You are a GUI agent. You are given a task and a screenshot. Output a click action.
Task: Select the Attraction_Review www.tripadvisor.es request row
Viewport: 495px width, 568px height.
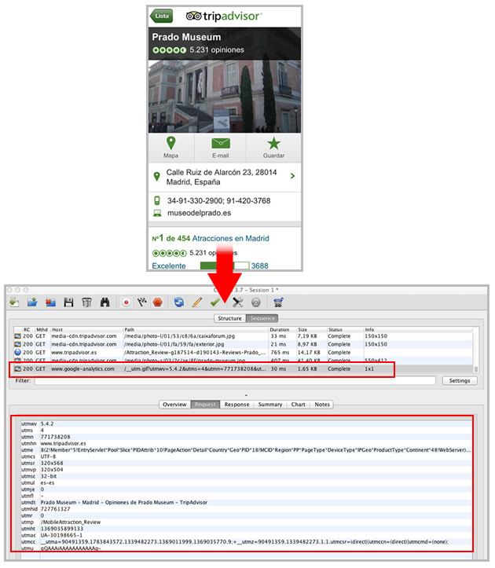243,352
